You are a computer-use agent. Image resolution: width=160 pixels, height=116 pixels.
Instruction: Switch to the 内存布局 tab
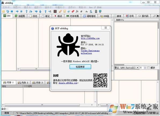(73, 16)
